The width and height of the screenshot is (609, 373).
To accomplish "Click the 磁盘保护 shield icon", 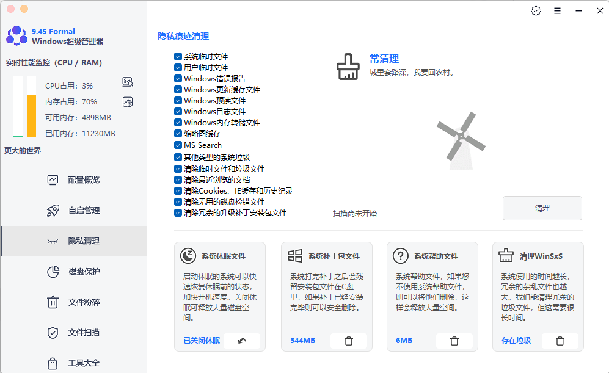I will [53, 272].
